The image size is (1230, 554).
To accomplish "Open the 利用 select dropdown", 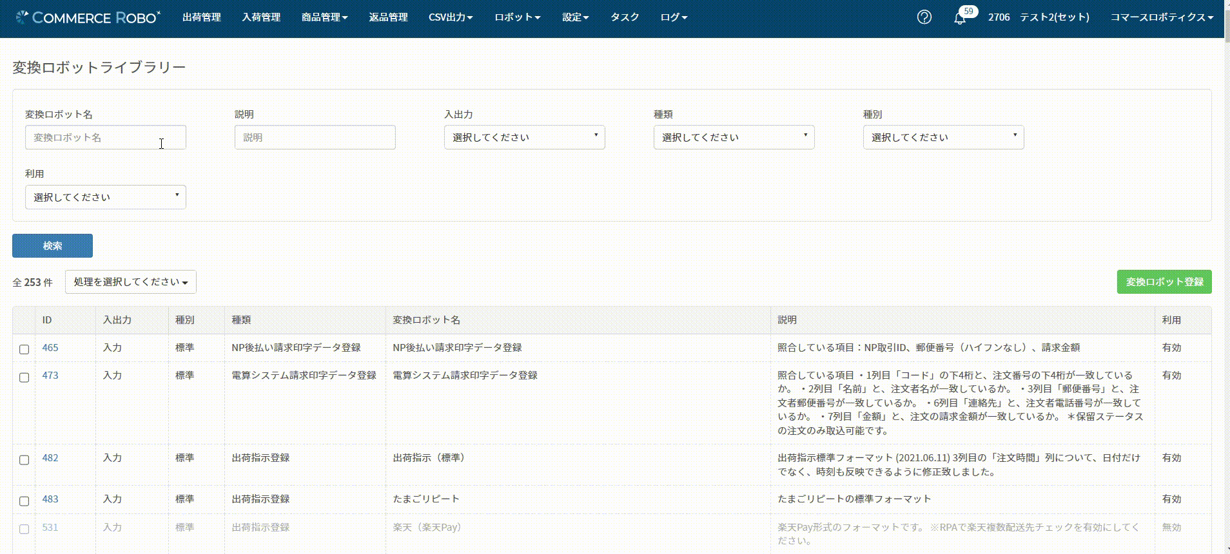I will pyautogui.click(x=106, y=197).
